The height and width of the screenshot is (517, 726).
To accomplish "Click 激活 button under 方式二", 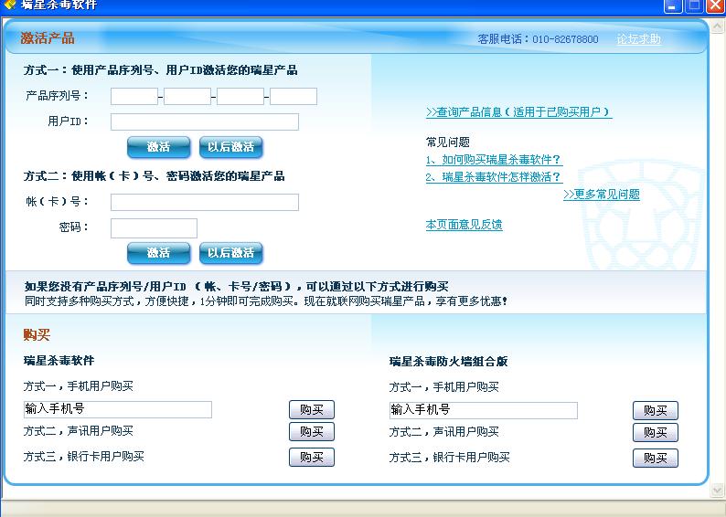I will point(158,253).
